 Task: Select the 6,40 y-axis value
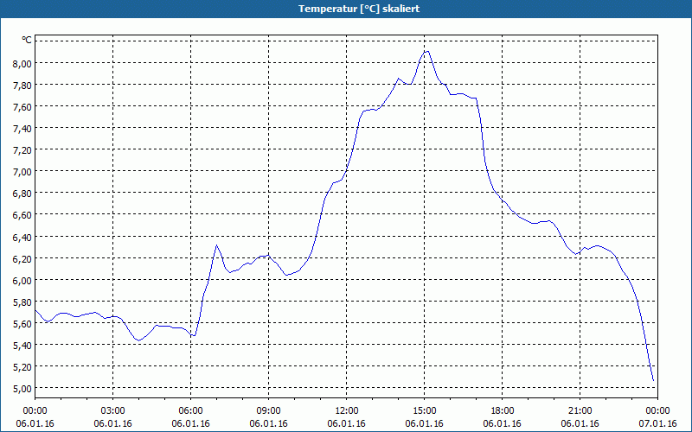click(22, 237)
